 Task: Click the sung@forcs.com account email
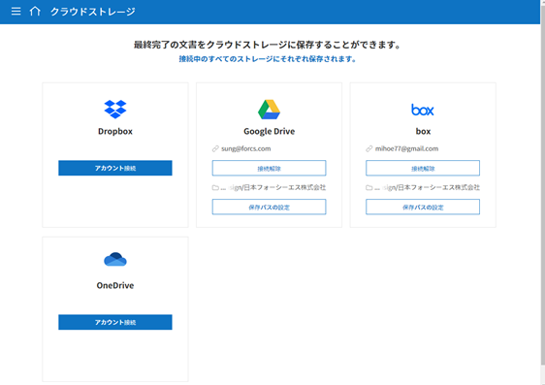246,148
